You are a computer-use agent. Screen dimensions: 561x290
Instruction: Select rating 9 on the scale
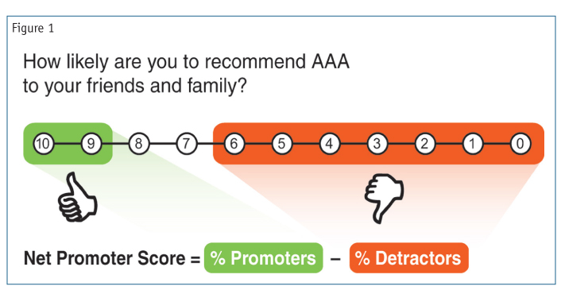coord(91,144)
